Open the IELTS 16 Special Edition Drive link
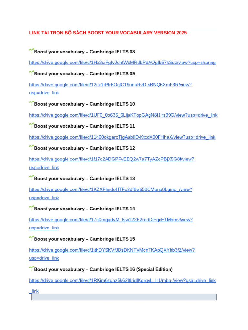This screenshot has width=248, height=330. [122, 280]
